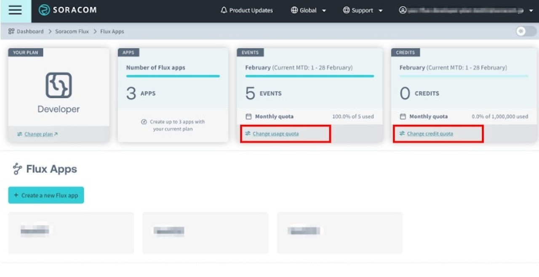Click the Product Updates bell icon

coord(224,11)
